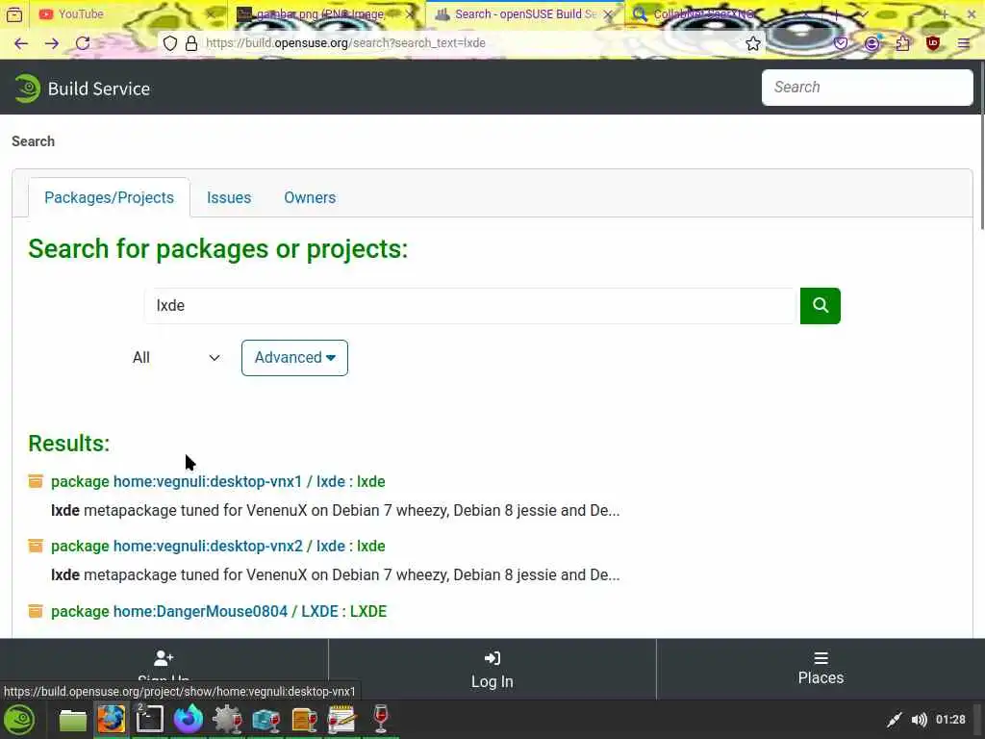985x739 pixels.
Task: Open the Wine glass icon in taskbar
Action: 381,718
